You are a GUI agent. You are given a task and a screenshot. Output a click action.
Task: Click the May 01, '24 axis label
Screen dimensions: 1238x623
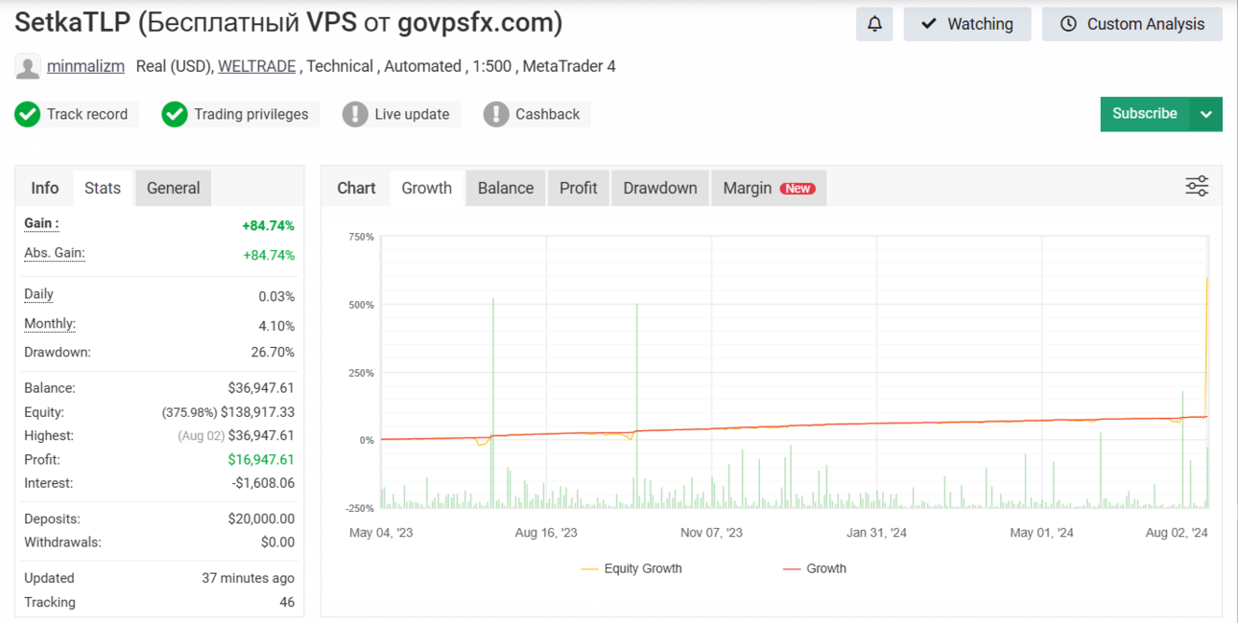(1041, 533)
